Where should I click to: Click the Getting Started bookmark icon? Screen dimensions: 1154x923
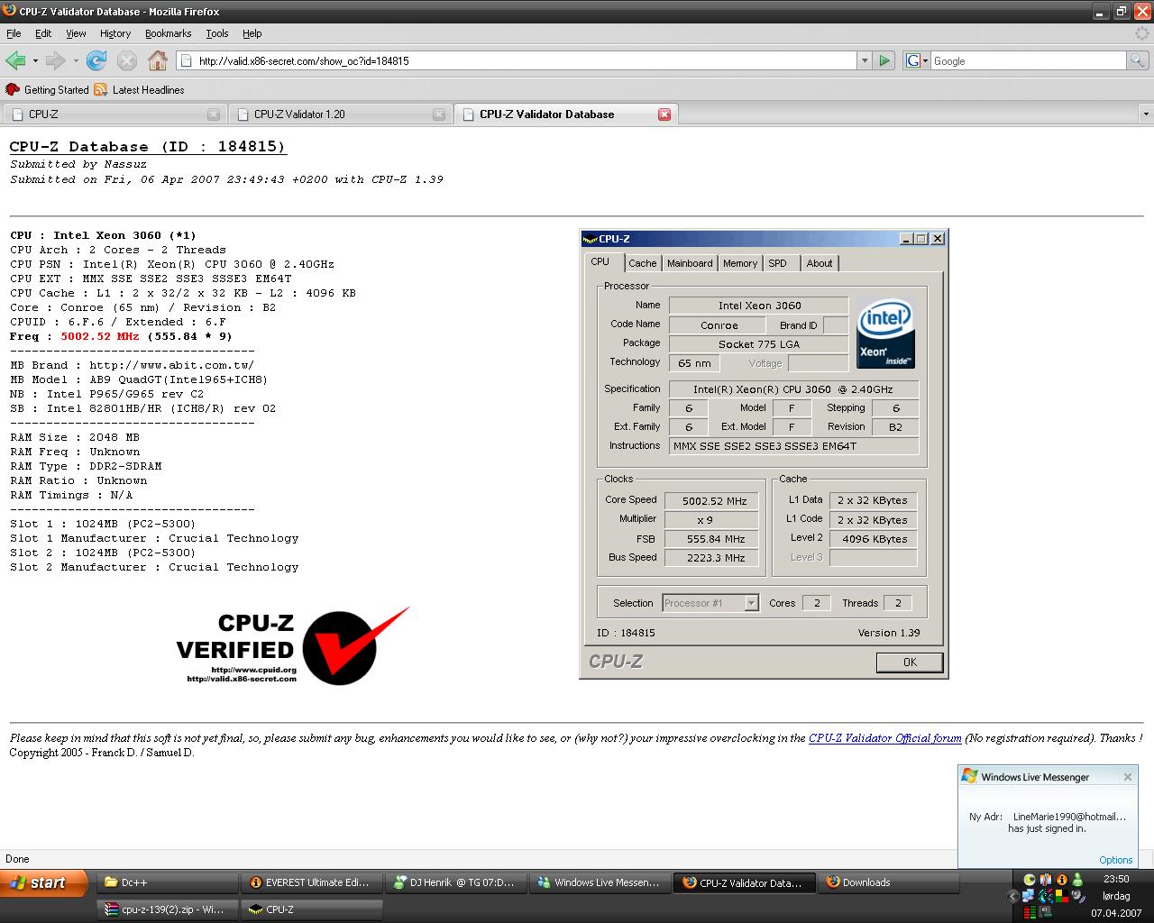[13, 90]
